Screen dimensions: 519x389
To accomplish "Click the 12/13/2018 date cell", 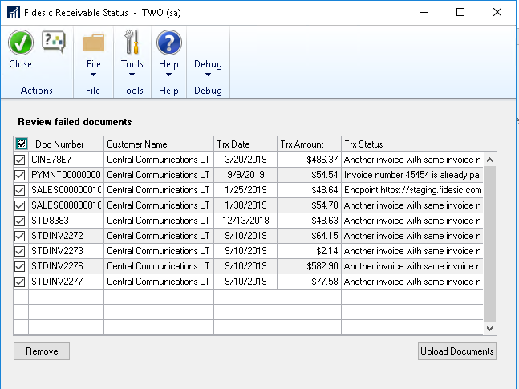I will coord(245,221).
